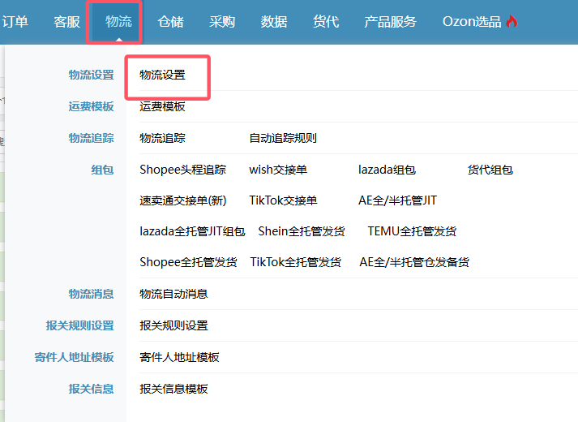Open 货代组包 link
578x422 pixels.
click(490, 170)
